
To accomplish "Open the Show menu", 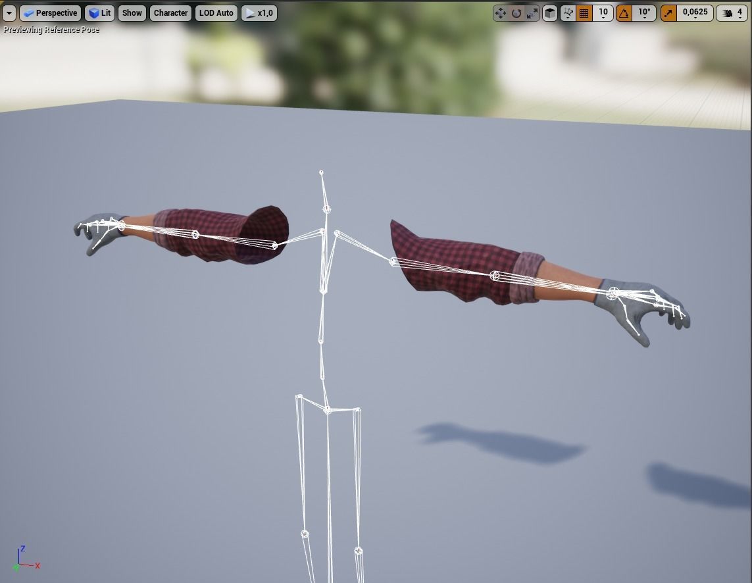I will pyautogui.click(x=132, y=13).
